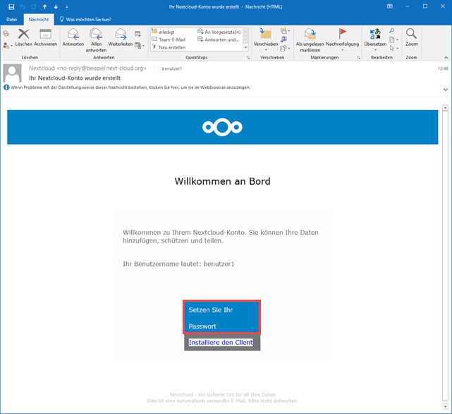Click the Redo arrow in quick access toolbar
The width and height of the screenshot is (452, 414).
(34, 6)
